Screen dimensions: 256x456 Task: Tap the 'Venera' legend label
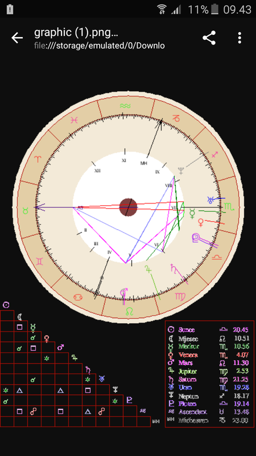188,355
